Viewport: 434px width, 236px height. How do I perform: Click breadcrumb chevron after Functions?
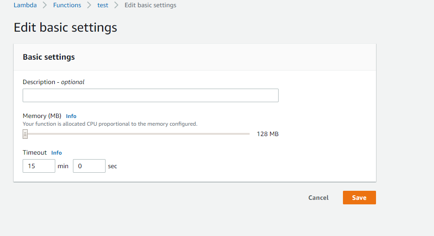point(89,5)
